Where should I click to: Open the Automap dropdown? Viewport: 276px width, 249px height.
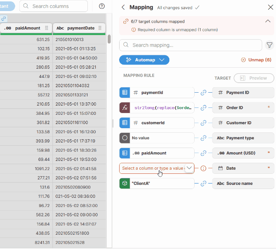pyautogui.click(x=144, y=60)
